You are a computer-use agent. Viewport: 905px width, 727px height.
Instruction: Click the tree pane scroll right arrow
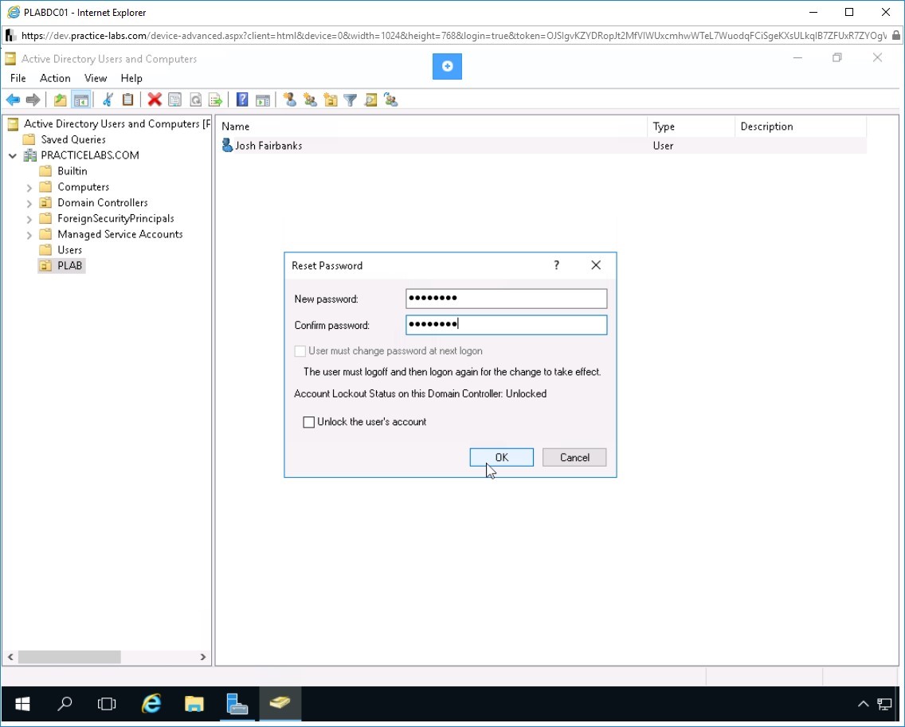click(202, 657)
